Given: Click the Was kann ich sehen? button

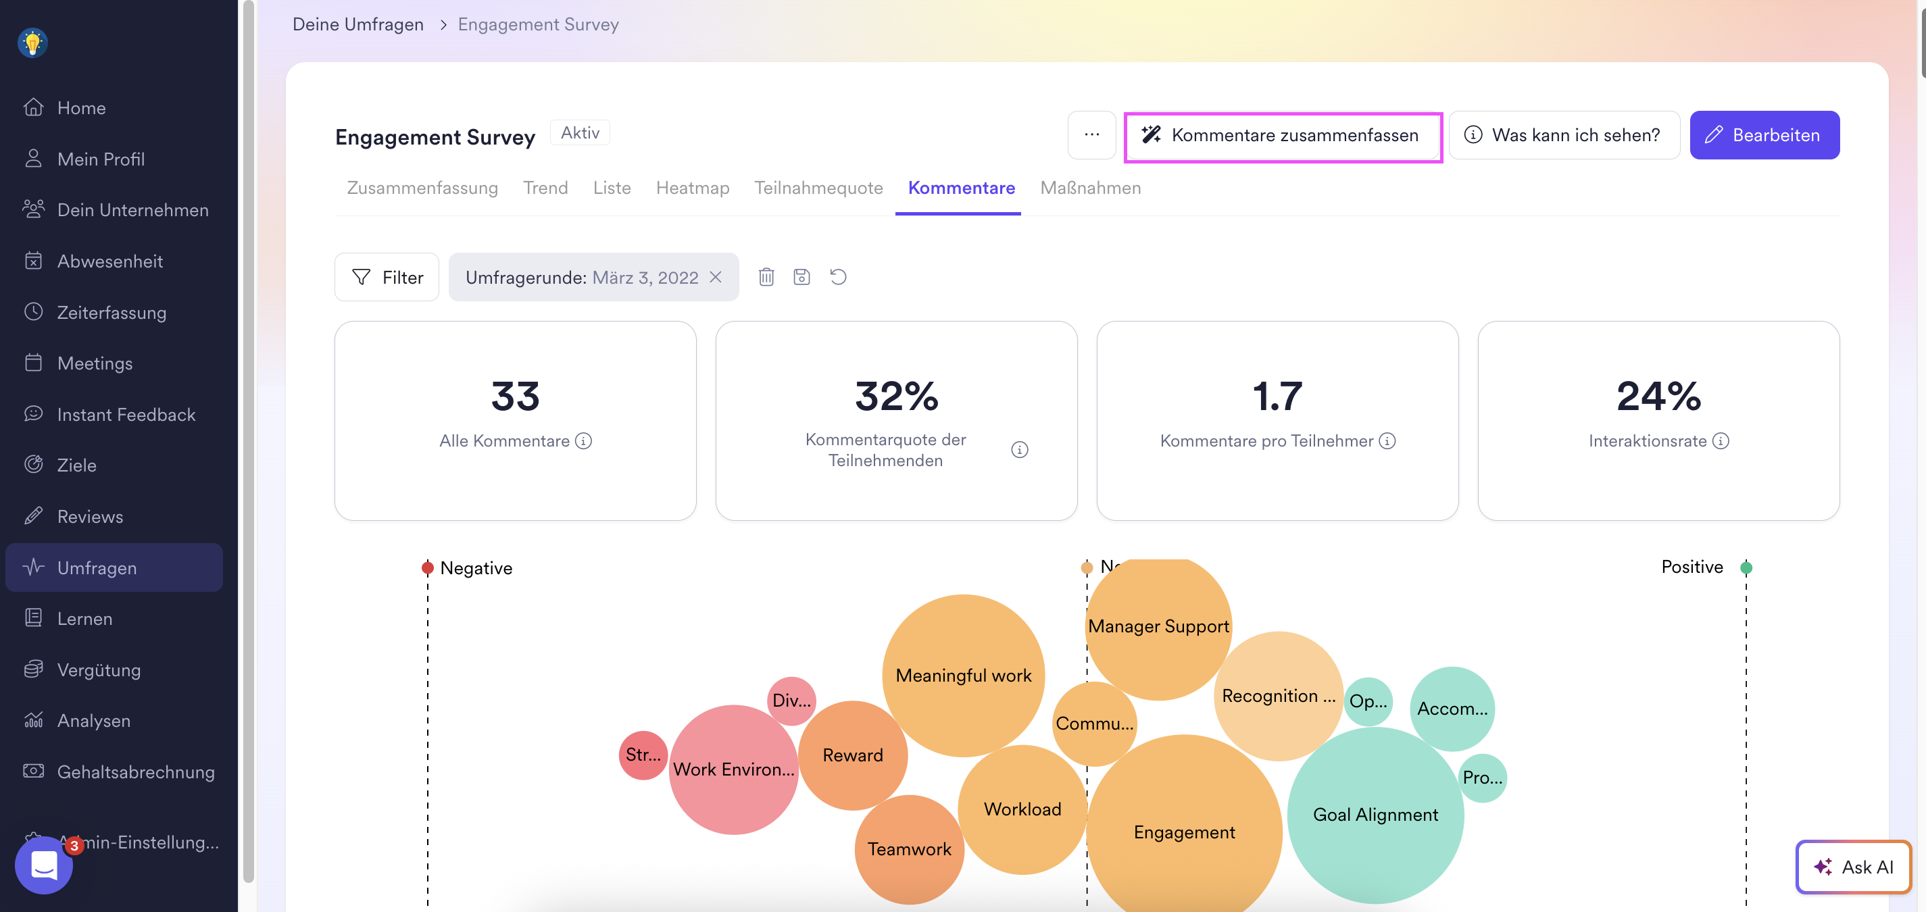Looking at the screenshot, I should 1563,135.
